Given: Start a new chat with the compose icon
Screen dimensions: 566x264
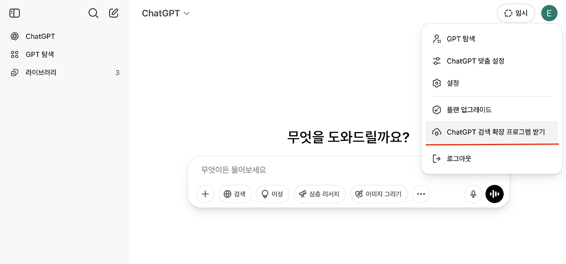Looking at the screenshot, I should pyautogui.click(x=113, y=13).
